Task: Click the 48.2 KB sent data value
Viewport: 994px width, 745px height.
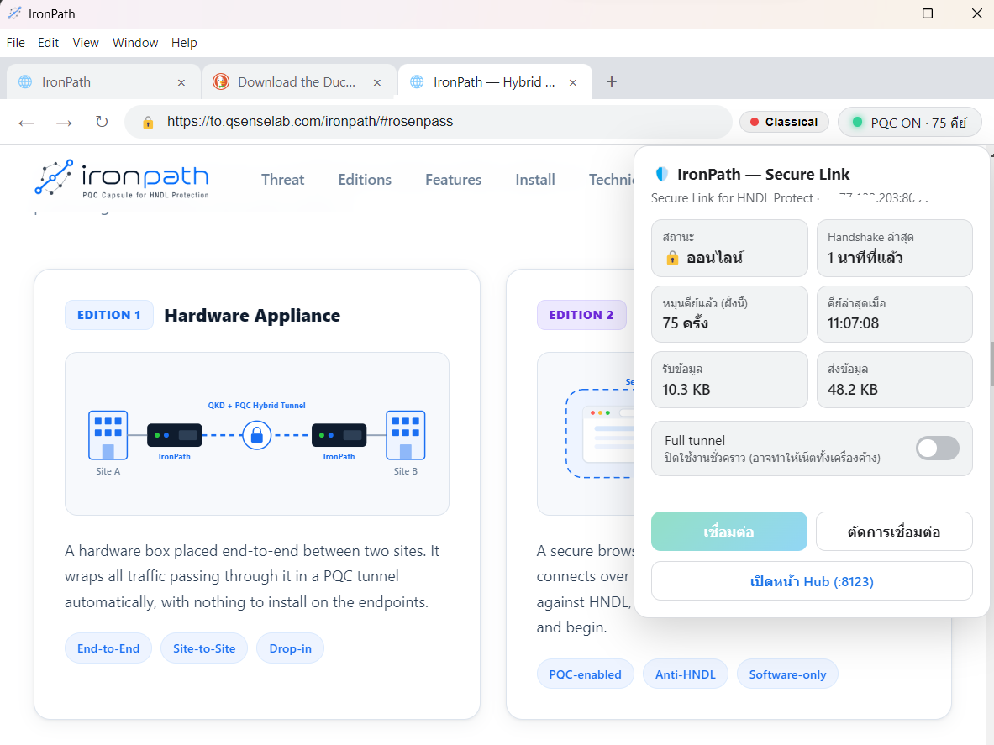Action: click(x=853, y=389)
